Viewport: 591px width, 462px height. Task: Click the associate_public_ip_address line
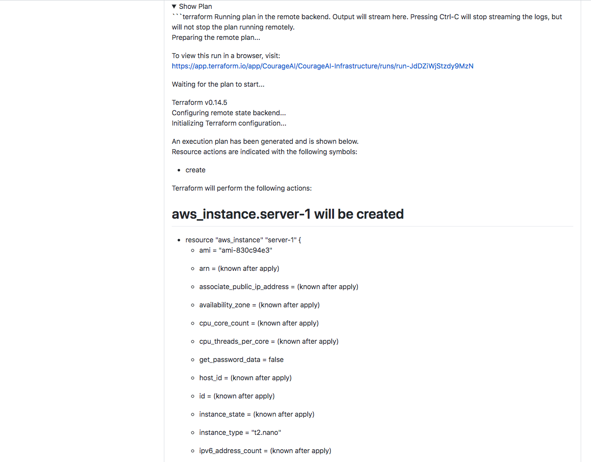(x=279, y=287)
